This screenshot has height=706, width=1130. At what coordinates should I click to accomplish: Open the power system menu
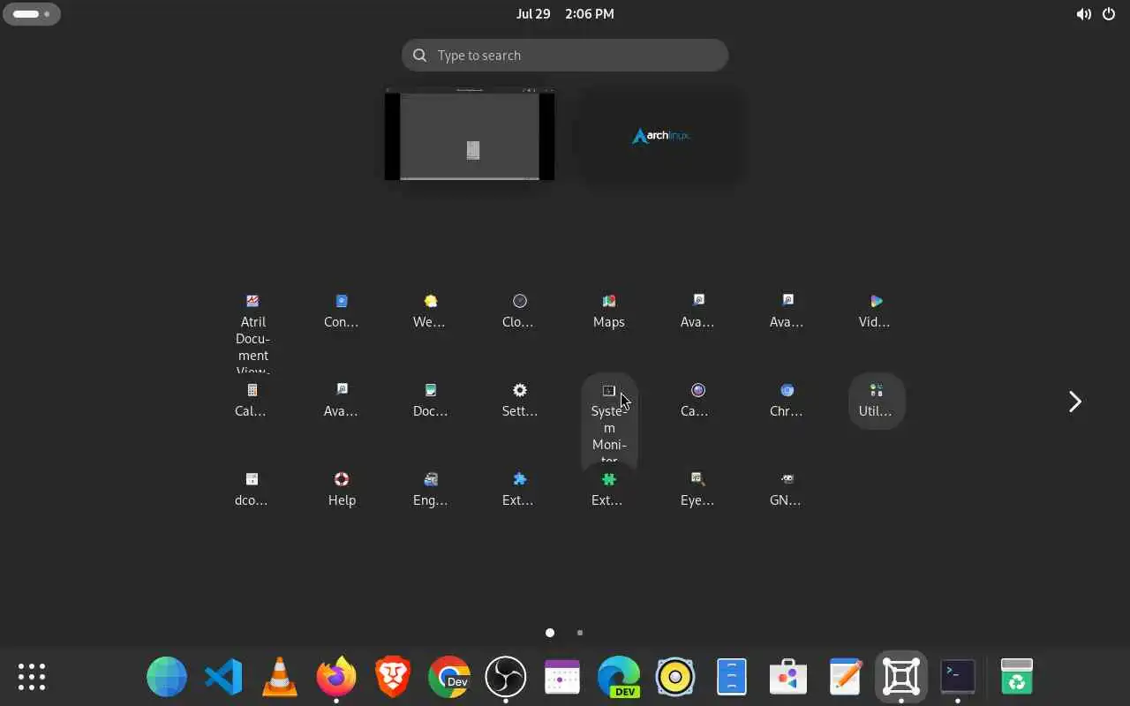pyautogui.click(x=1109, y=14)
